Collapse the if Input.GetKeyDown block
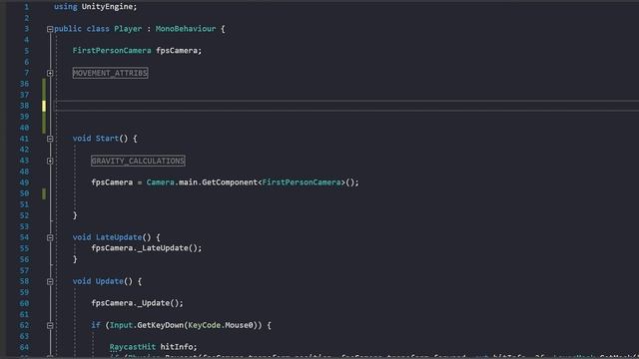Image resolution: width=639 pixels, height=359 pixels. click(x=50, y=326)
